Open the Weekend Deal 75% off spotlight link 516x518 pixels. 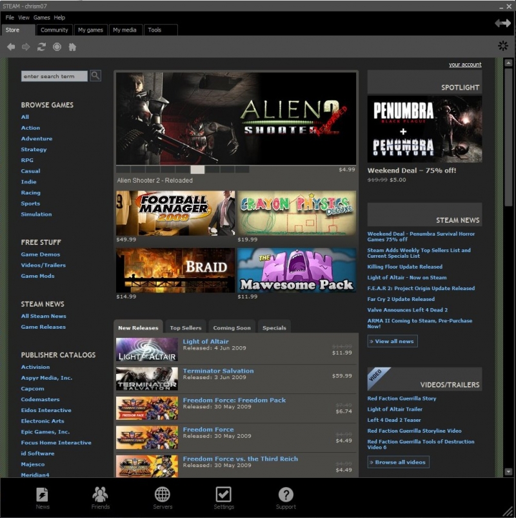coord(412,171)
